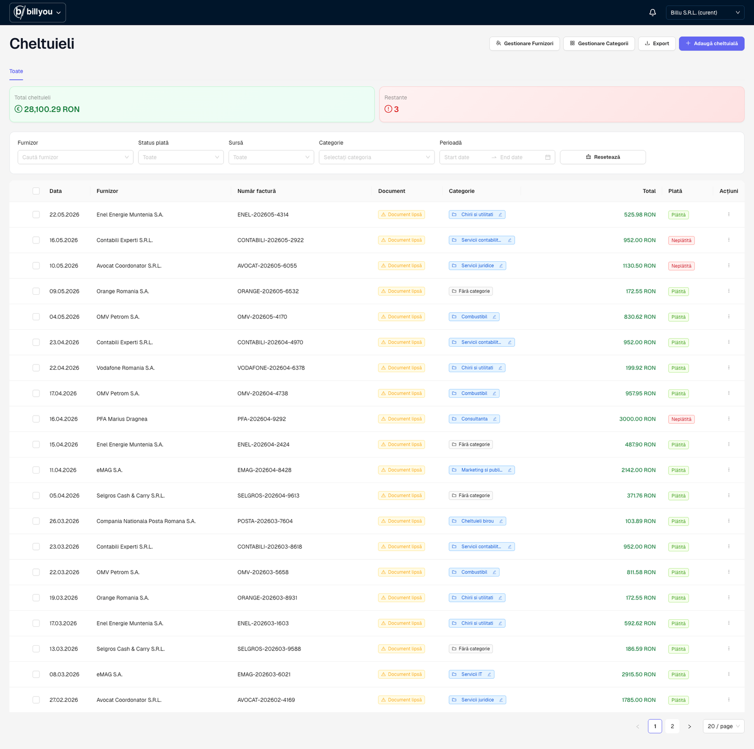Click edit pencil on Consultanta category tag
This screenshot has height=749, width=754.
(x=495, y=419)
